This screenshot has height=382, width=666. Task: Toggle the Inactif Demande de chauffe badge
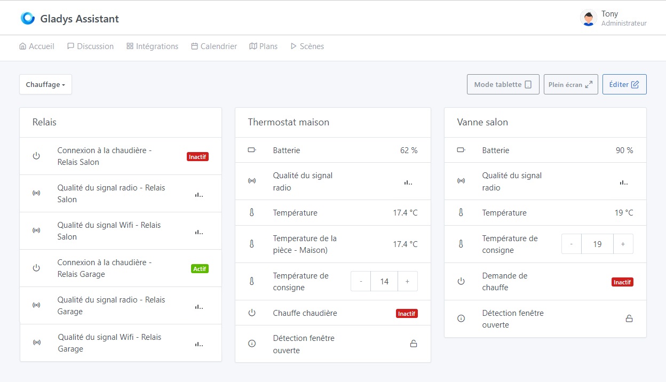pyautogui.click(x=622, y=282)
